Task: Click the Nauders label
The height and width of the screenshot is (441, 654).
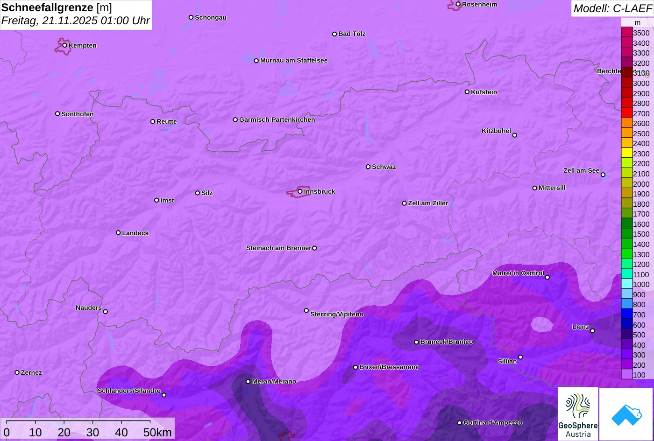Action: 89,308
